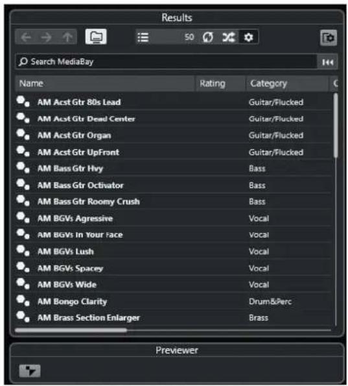Open the window layout setup button

(329, 38)
